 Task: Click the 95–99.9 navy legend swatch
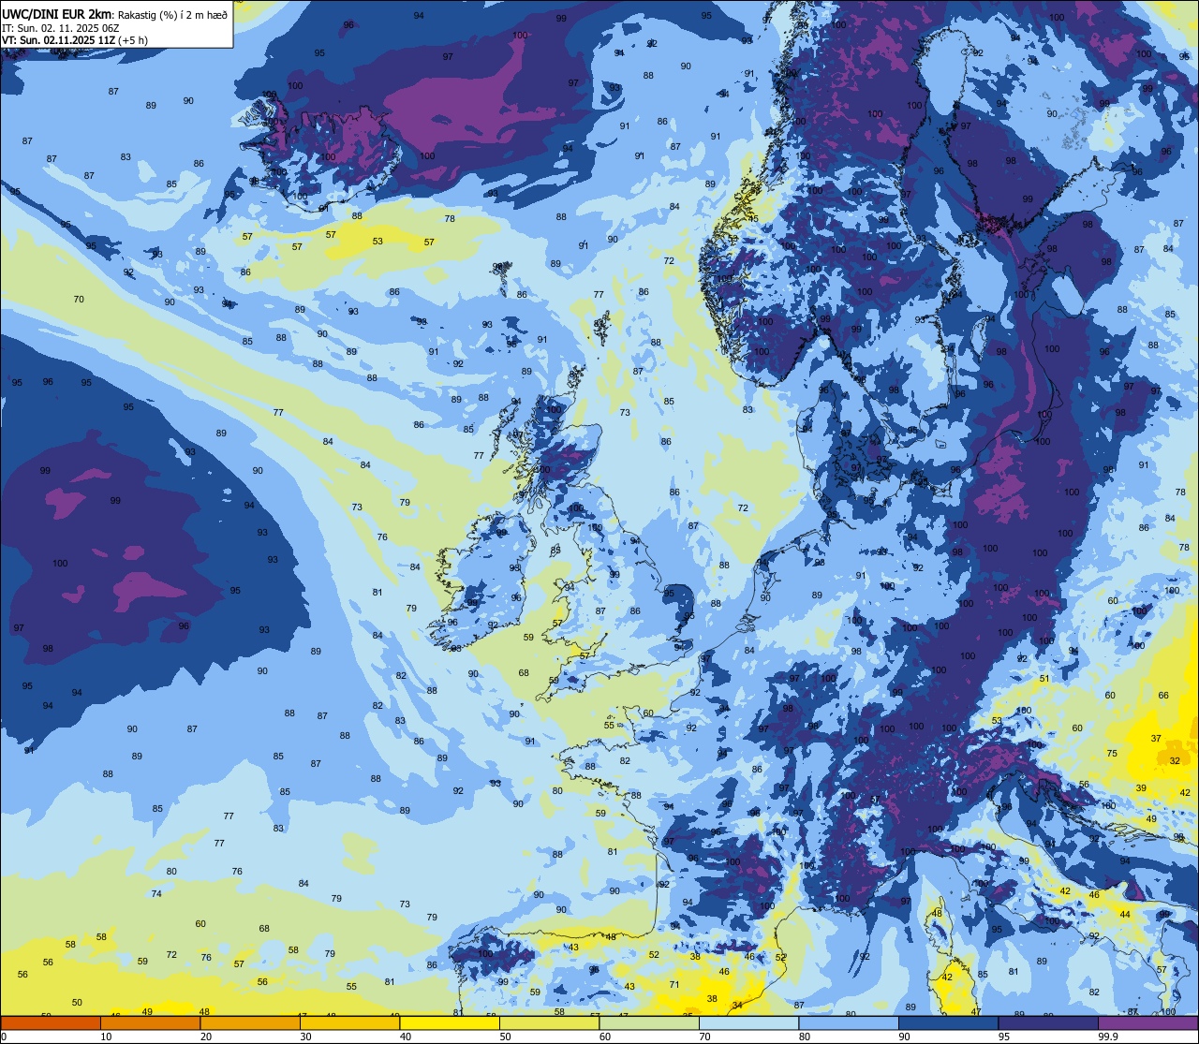click(1048, 1023)
